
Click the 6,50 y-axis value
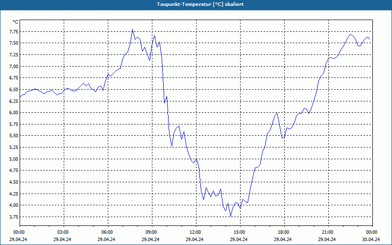point(14,90)
